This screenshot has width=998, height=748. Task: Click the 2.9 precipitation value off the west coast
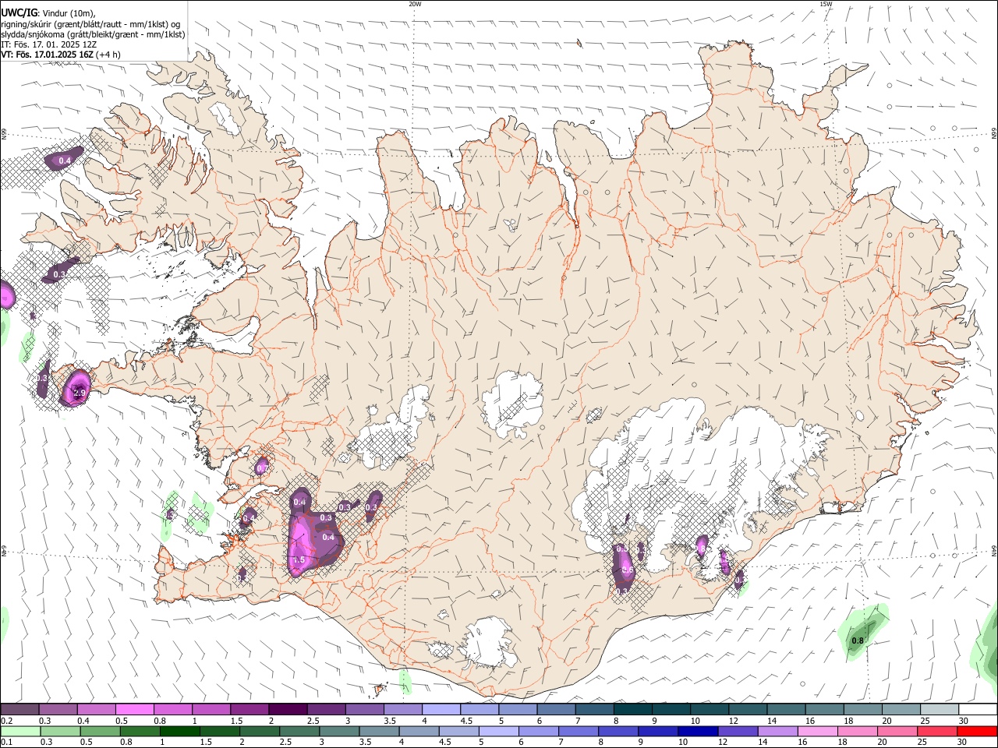point(80,393)
